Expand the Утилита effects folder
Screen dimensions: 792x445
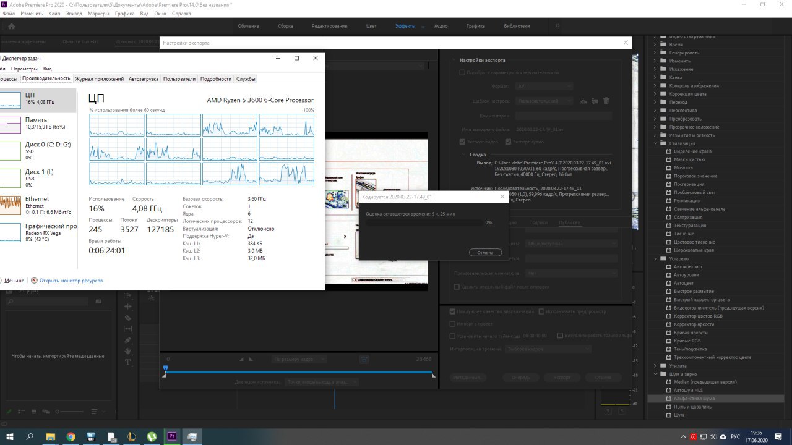tap(656, 366)
